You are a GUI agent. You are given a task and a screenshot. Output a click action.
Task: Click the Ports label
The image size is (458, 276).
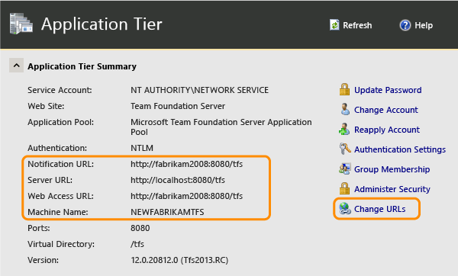tap(39, 228)
